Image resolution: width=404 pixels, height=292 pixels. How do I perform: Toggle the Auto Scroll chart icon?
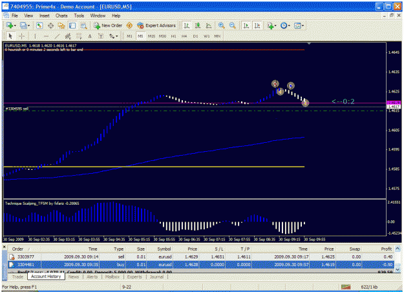pyautogui.click(x=246, y=25)
